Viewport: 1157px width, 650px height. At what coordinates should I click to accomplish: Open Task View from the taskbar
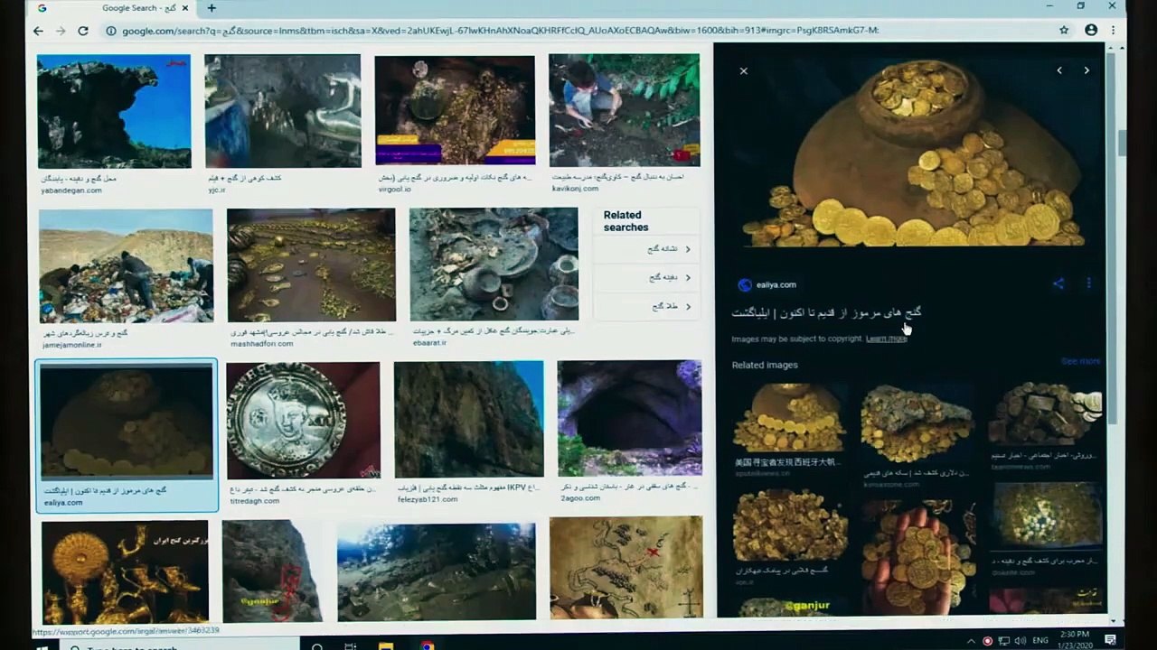coord(350,645)
